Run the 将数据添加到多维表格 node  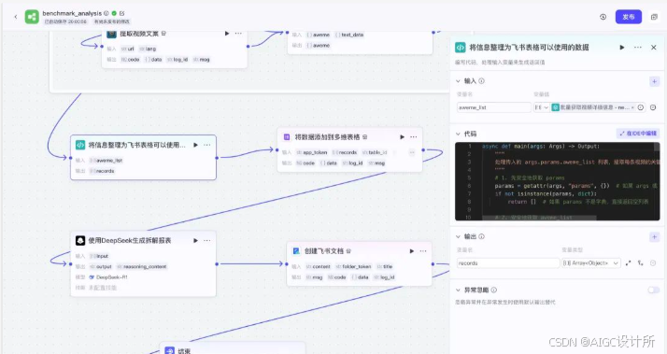coord(402,137)
